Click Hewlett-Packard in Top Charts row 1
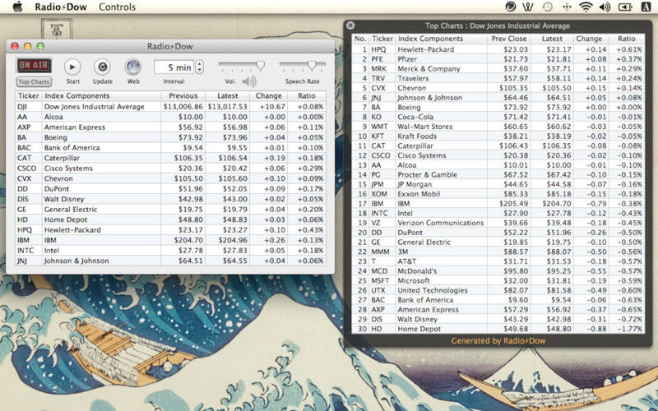 coord(425,49)
